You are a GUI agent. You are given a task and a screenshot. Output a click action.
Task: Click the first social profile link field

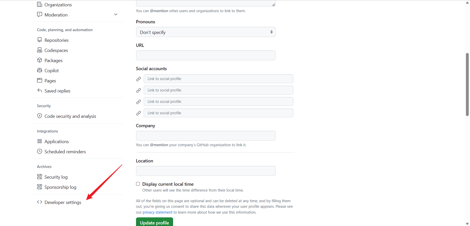click(218, 79)
